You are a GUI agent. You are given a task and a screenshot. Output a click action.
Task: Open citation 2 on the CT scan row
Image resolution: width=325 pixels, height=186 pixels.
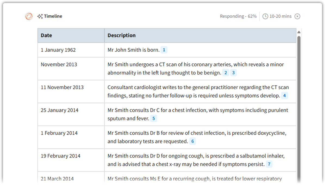click(225, 73)
